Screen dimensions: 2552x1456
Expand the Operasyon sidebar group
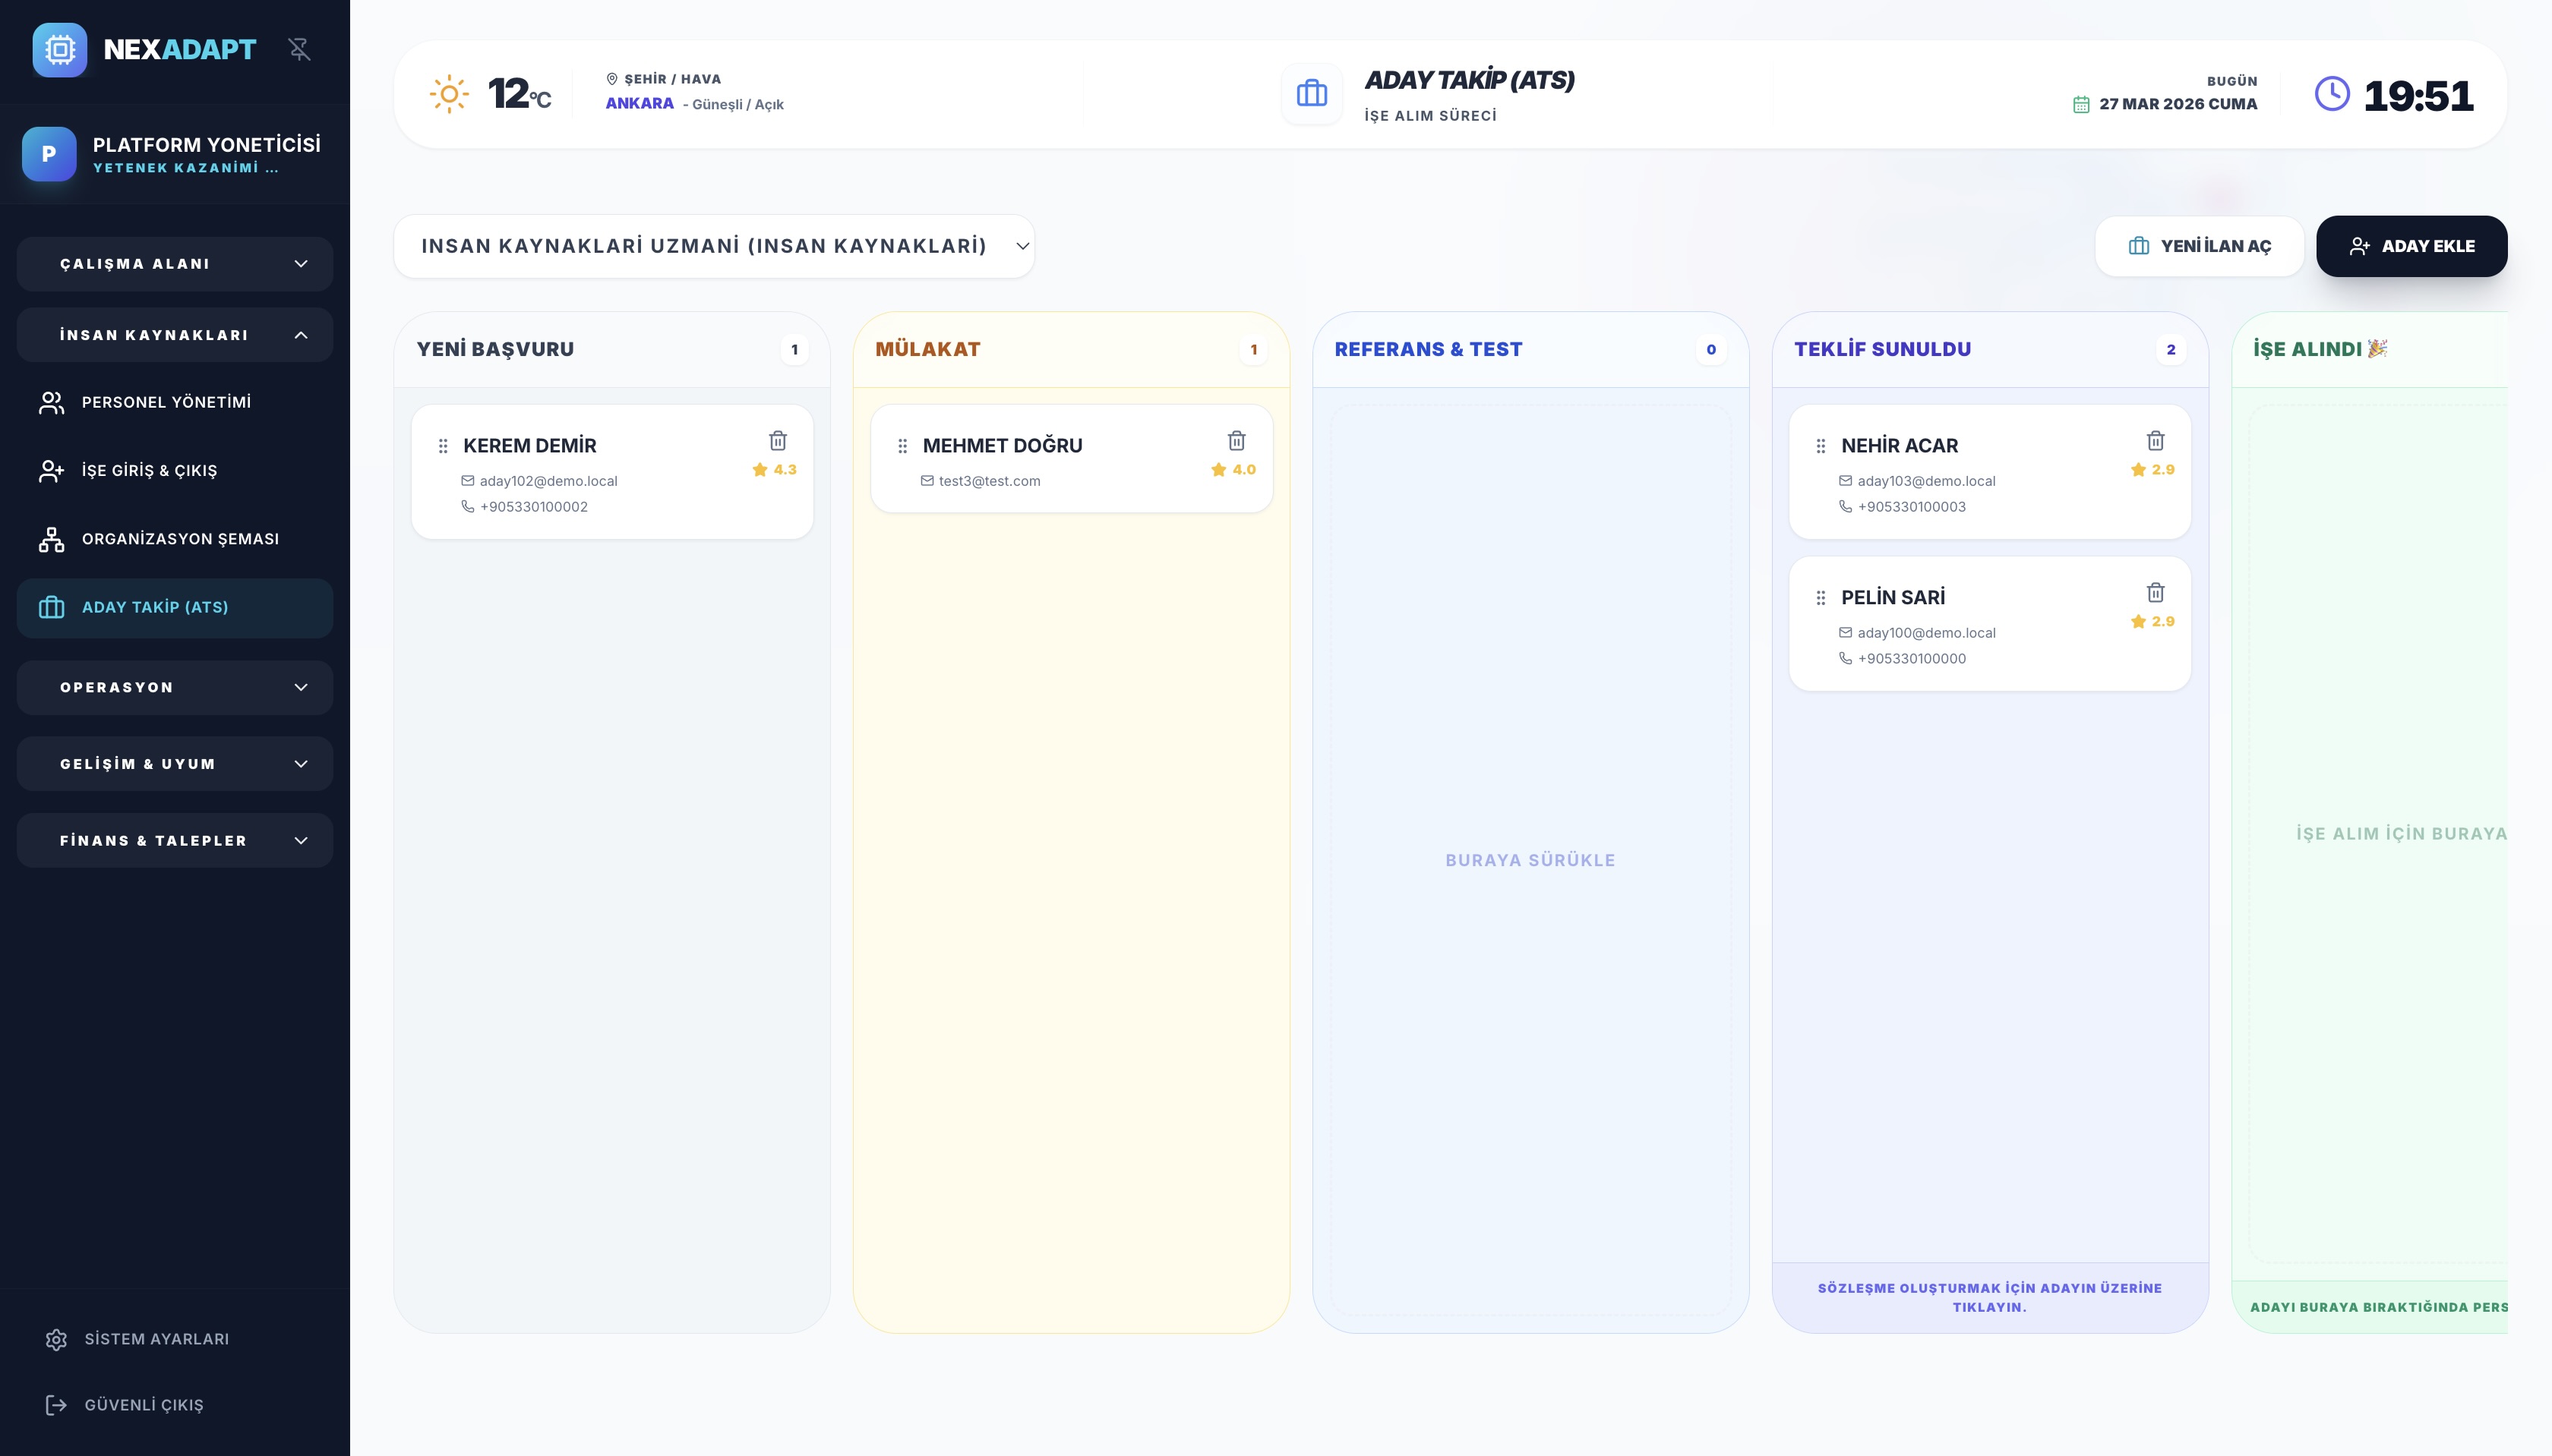pos(175,687)
